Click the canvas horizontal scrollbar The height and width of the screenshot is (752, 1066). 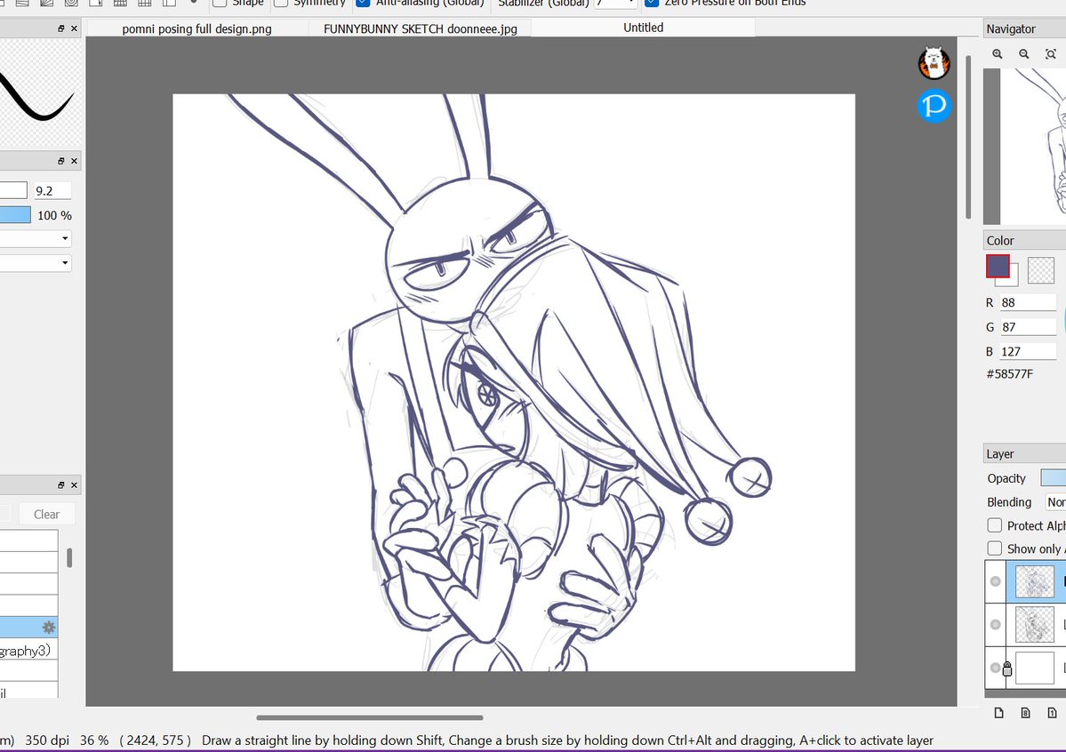point(370,717)
